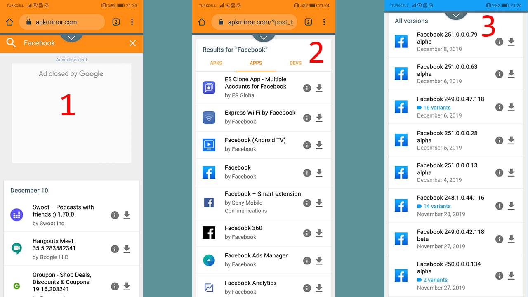The image size is (528, 297).
Task: Show info for Facebook 360
Action: [x=307, y=233]
